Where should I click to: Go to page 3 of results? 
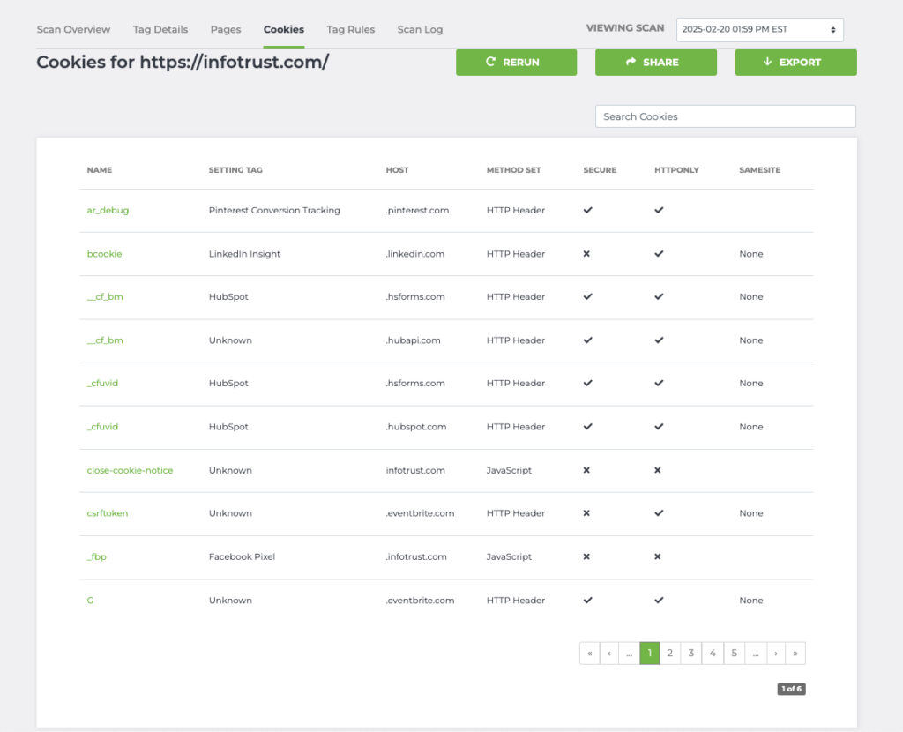coord(691,654)
